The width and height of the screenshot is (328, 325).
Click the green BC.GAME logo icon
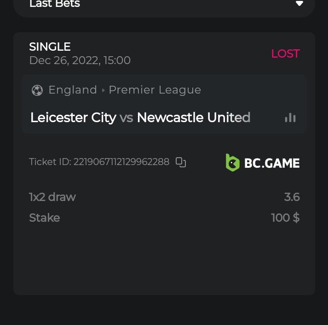232,162
